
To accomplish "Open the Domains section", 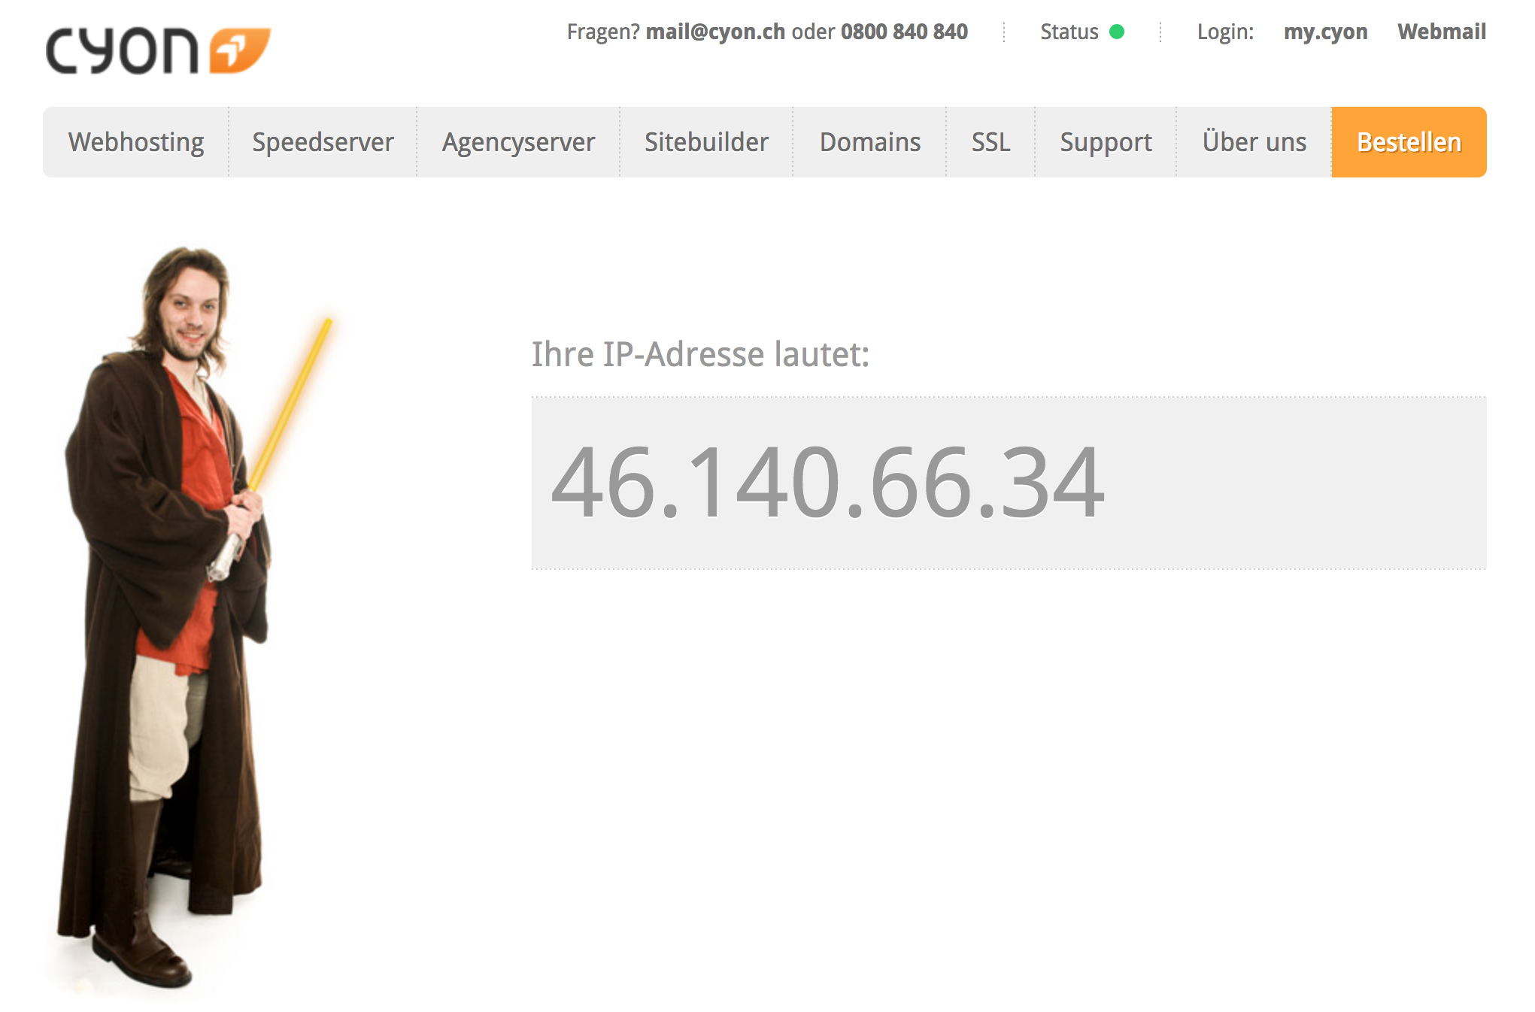I will (x=870, y=142).
